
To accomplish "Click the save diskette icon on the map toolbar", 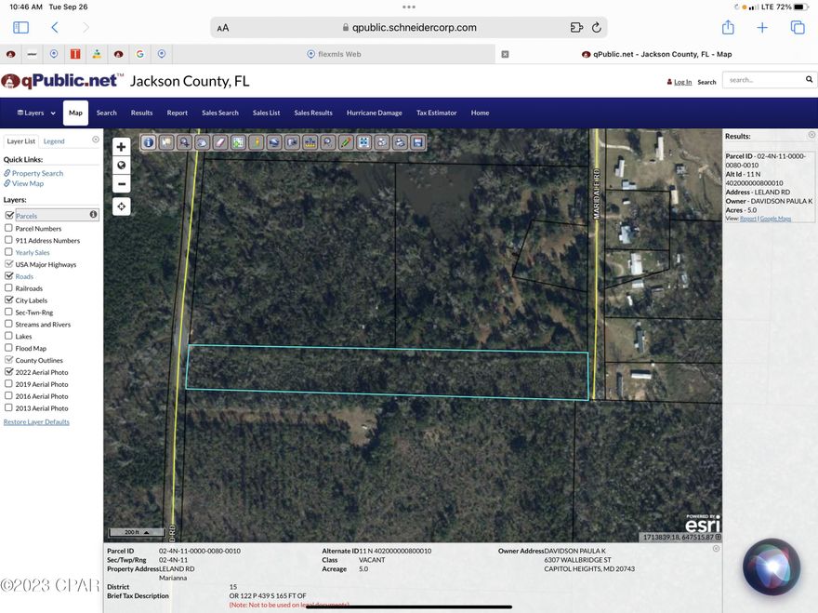I will click(416, 142).
